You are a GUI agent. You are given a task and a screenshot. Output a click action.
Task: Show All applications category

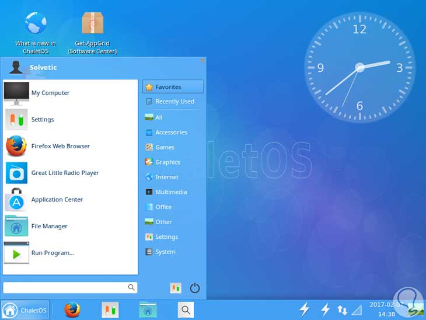click(173, 117)
